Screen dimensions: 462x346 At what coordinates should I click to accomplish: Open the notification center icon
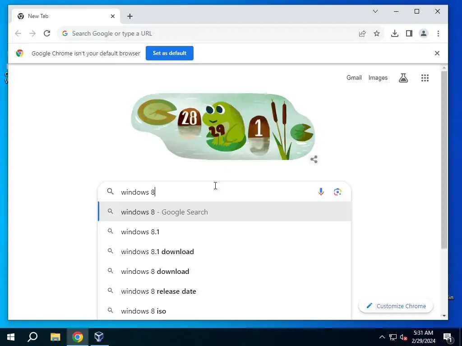click(448, 337)
